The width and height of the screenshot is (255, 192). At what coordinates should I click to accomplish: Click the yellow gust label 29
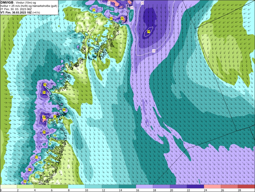pyautogui.click(x=44, y=132)
